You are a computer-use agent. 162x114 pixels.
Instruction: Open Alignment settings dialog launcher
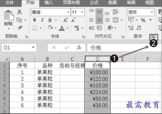(x=123, y=37)
